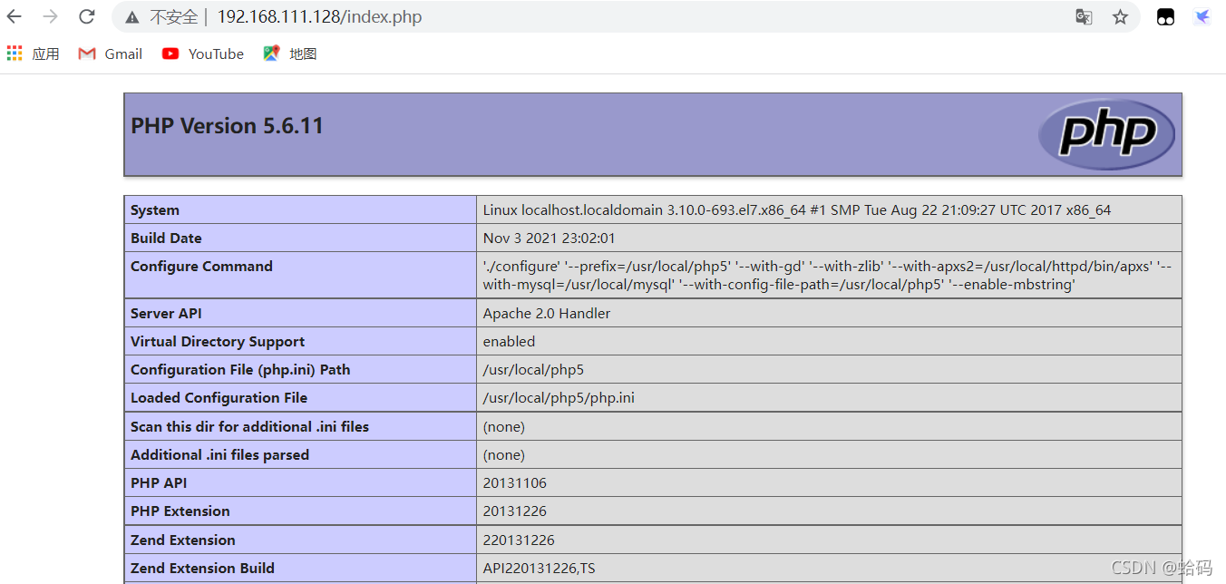Click Loaded Configuration File label
The image size is (1226, 584).
[219, 398]
